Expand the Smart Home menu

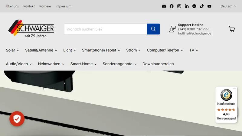tap(83, 64)
